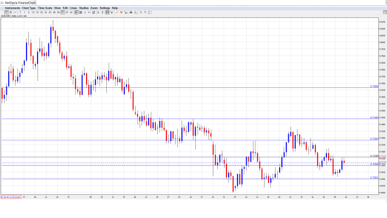Viewport: 387px width, 218px height.
Task: Click the red-boxed date stamp on time axis
Action: [11, 197]
